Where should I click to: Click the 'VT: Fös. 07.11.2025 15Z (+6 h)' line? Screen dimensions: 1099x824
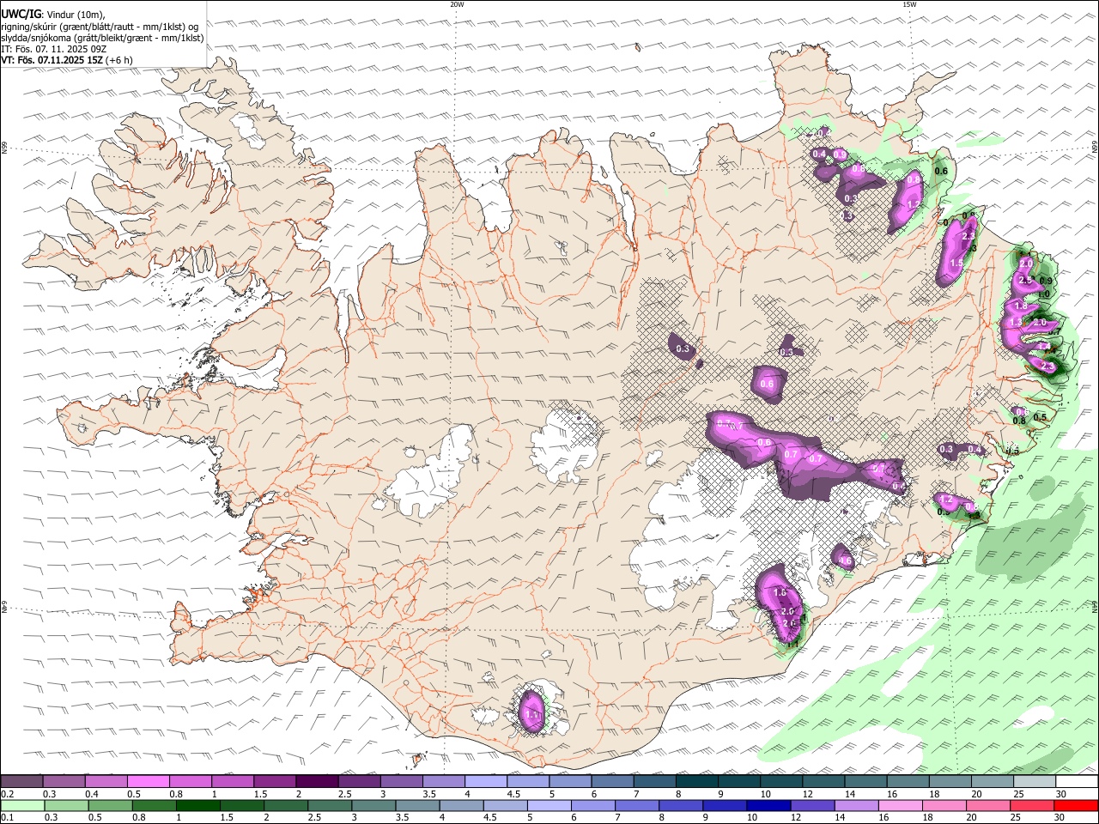tap(66, 60)
